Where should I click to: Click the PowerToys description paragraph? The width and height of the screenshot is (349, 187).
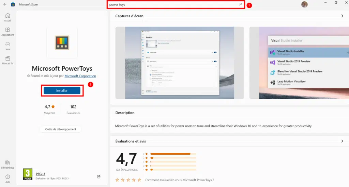coord(213,126)
